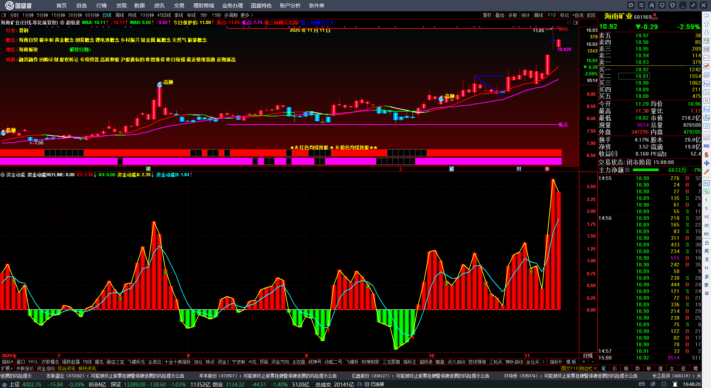Open the 图文F10 link
Image resolution: width=711 pixels, height=388 pixels.
(x=569, y=368)
